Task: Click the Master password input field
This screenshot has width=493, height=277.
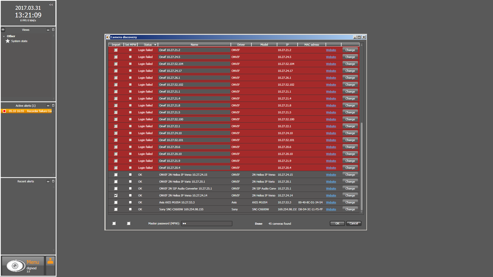Action: click(x=207, y=223)
